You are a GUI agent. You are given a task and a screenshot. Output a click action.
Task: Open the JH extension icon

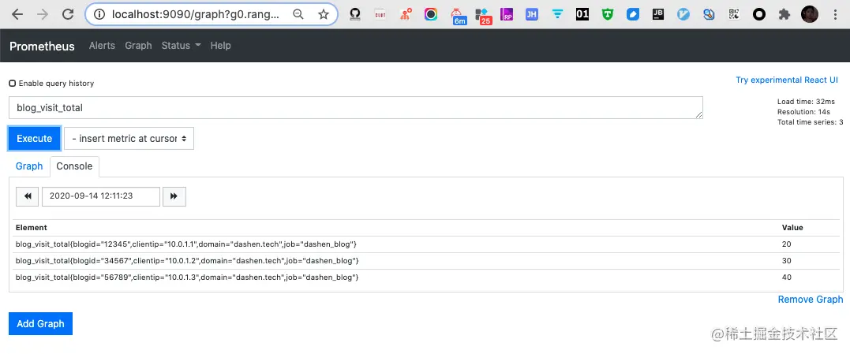[x=532, y=15]
